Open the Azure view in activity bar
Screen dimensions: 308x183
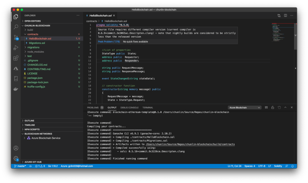16,68
